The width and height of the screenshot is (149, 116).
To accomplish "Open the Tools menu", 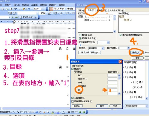I will [x=34, y=5].
